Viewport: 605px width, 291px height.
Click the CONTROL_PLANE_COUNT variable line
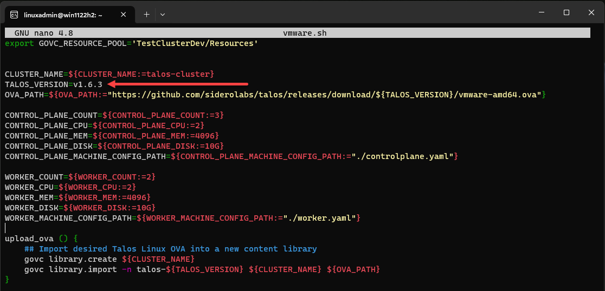coord(114,115)
